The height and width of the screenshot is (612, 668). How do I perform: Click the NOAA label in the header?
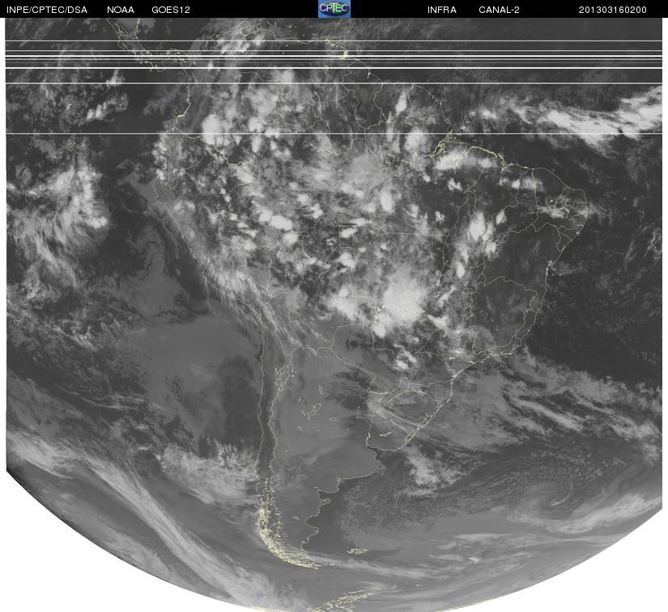point(121,10)
